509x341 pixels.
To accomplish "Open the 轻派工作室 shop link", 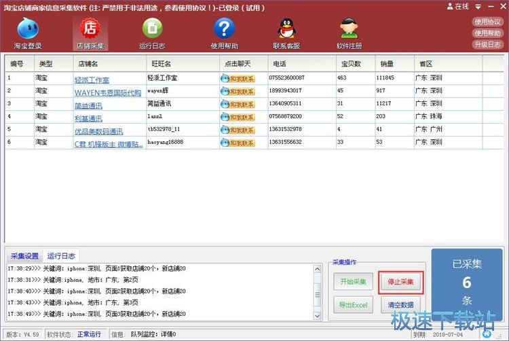I will (92, 80).
